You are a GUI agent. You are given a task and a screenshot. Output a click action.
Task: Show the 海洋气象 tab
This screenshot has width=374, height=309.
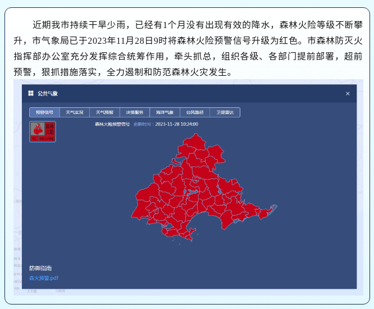coord(165,112)
